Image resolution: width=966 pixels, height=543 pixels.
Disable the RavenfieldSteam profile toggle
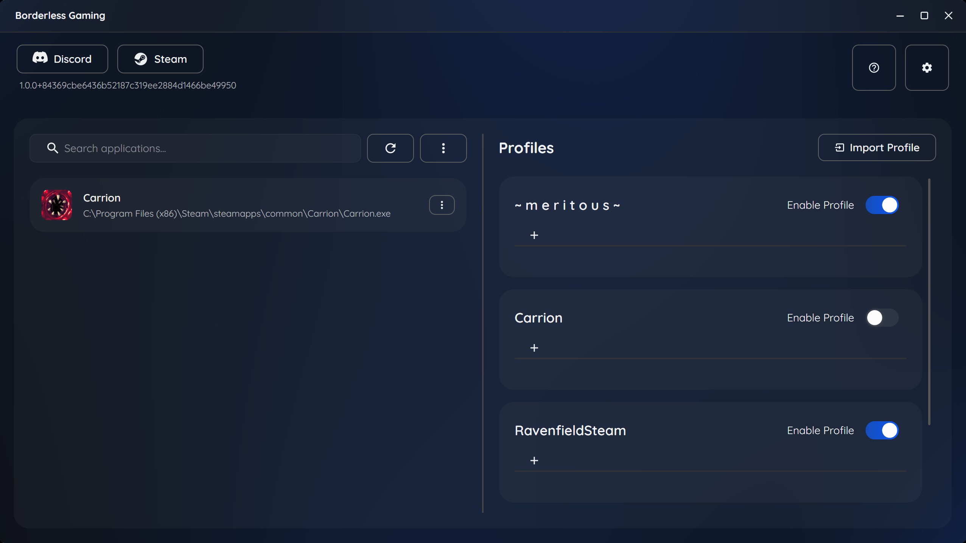pyautogui.click(x=882, y=430)
